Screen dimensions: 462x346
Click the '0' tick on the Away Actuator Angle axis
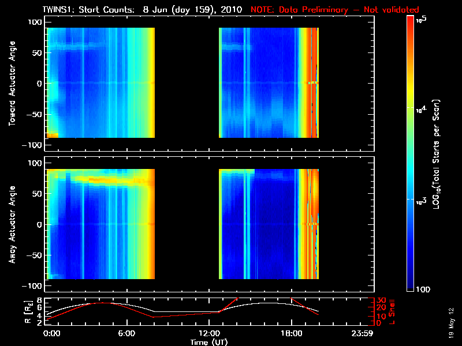click(40, 225)
